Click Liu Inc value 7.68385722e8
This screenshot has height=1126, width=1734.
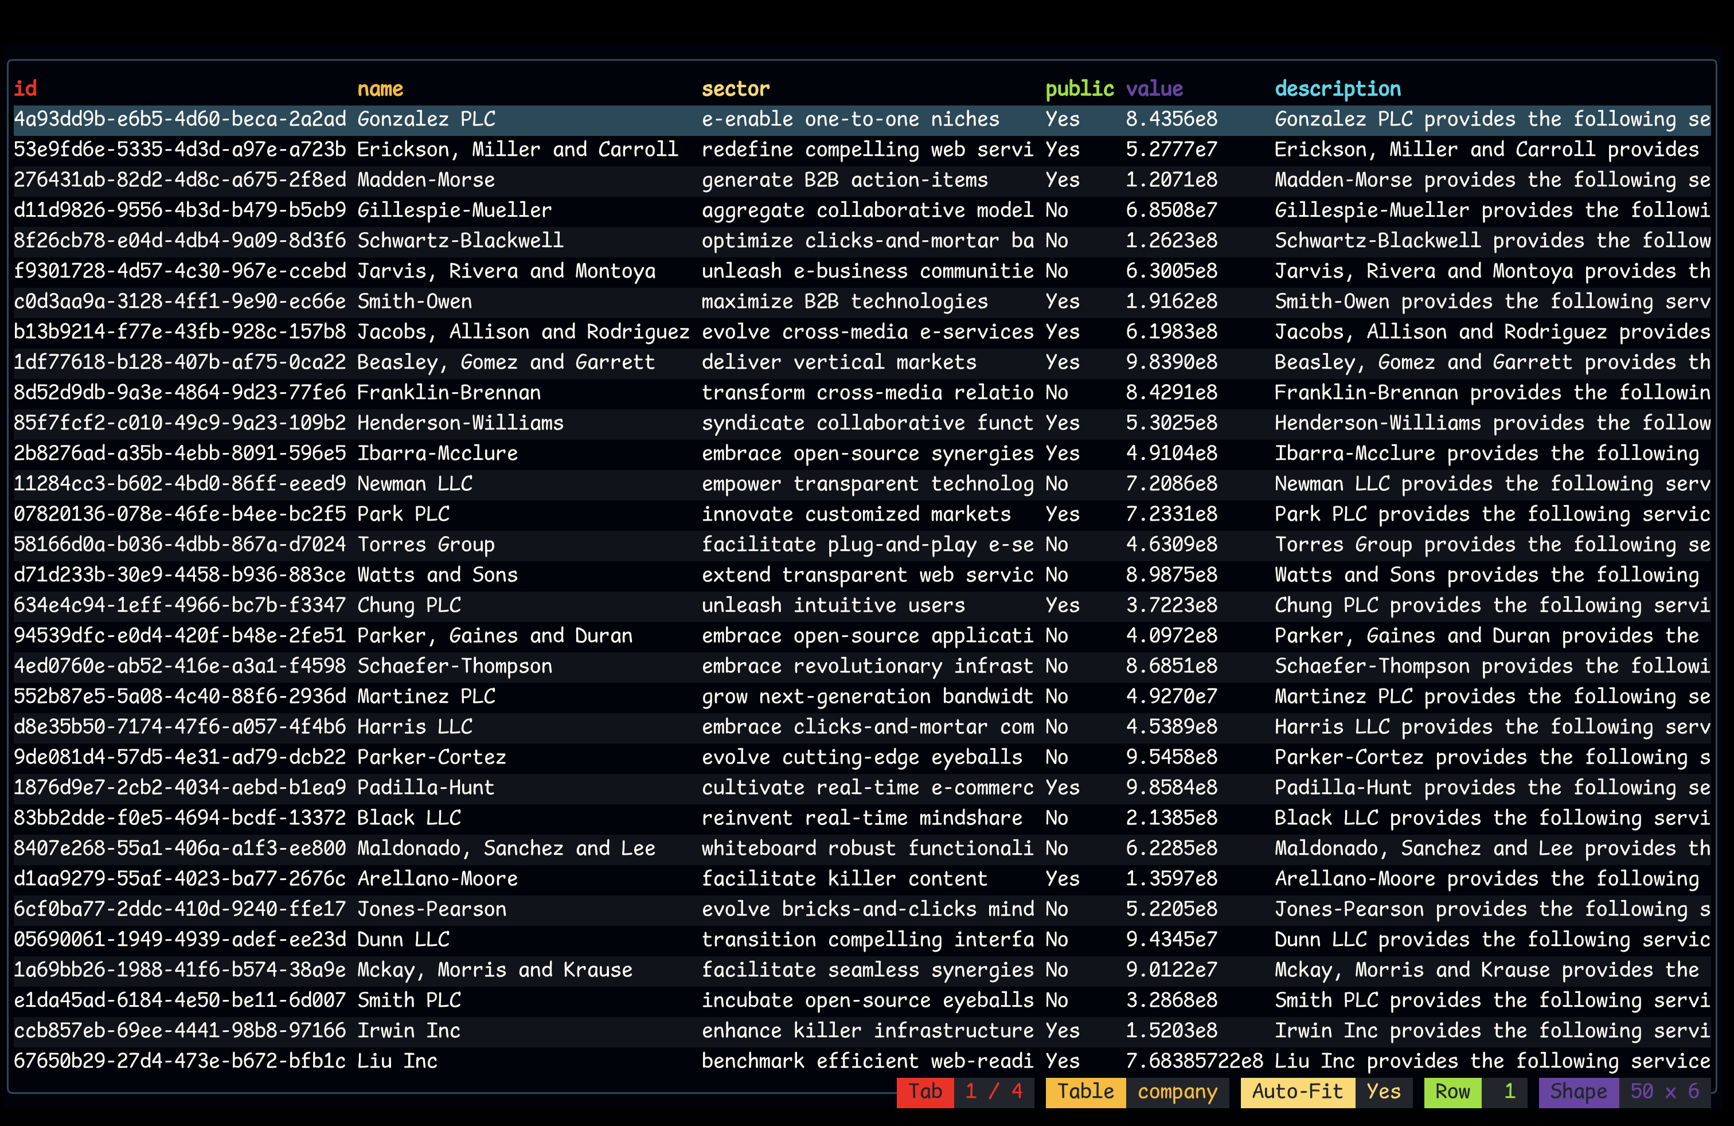pyautogui.click(x=1194, y=1061)
